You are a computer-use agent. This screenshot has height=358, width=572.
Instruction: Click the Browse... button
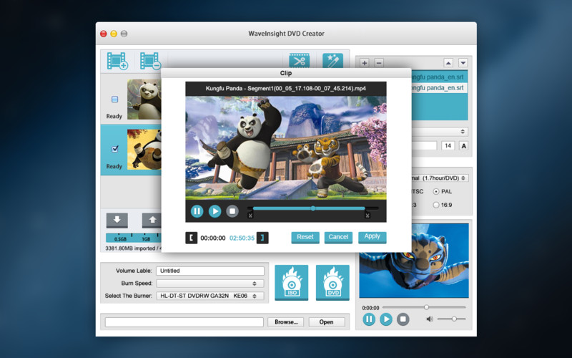tap(286, 321)
